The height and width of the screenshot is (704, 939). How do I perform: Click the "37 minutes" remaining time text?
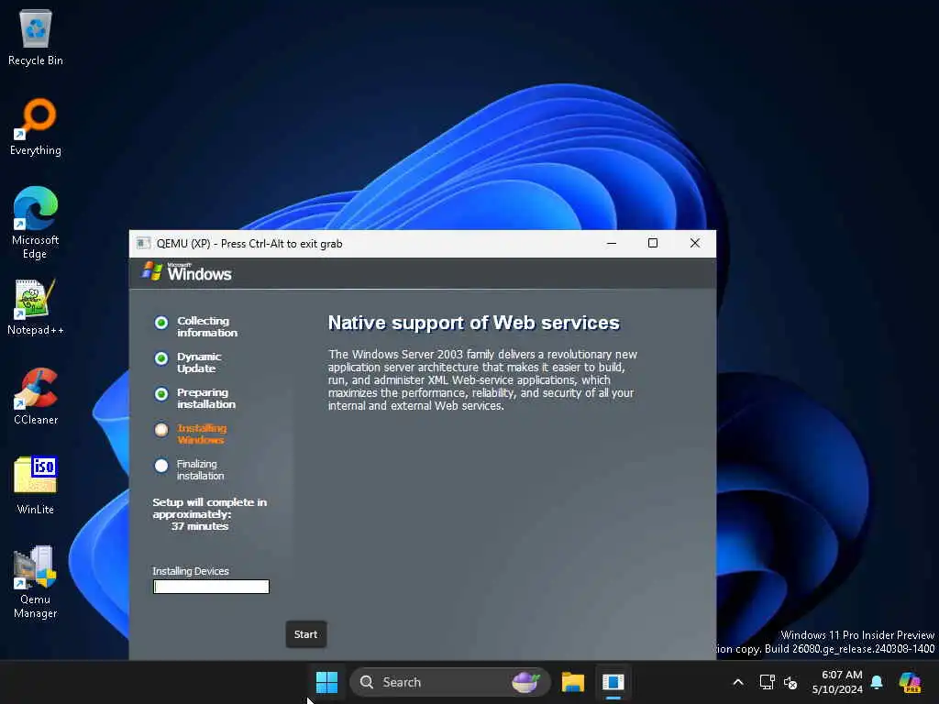199,526
